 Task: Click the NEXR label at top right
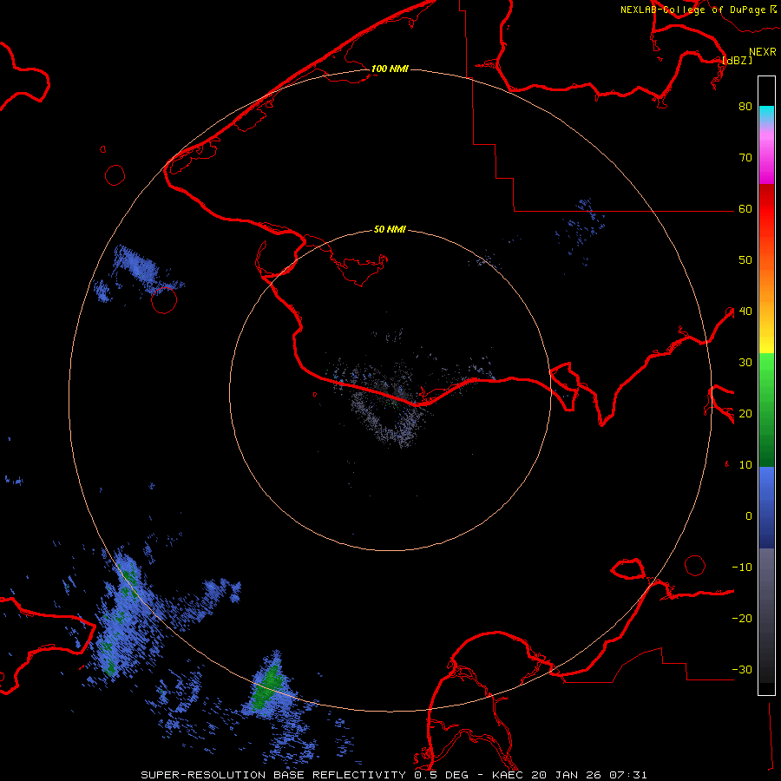[x=763, y=52]
